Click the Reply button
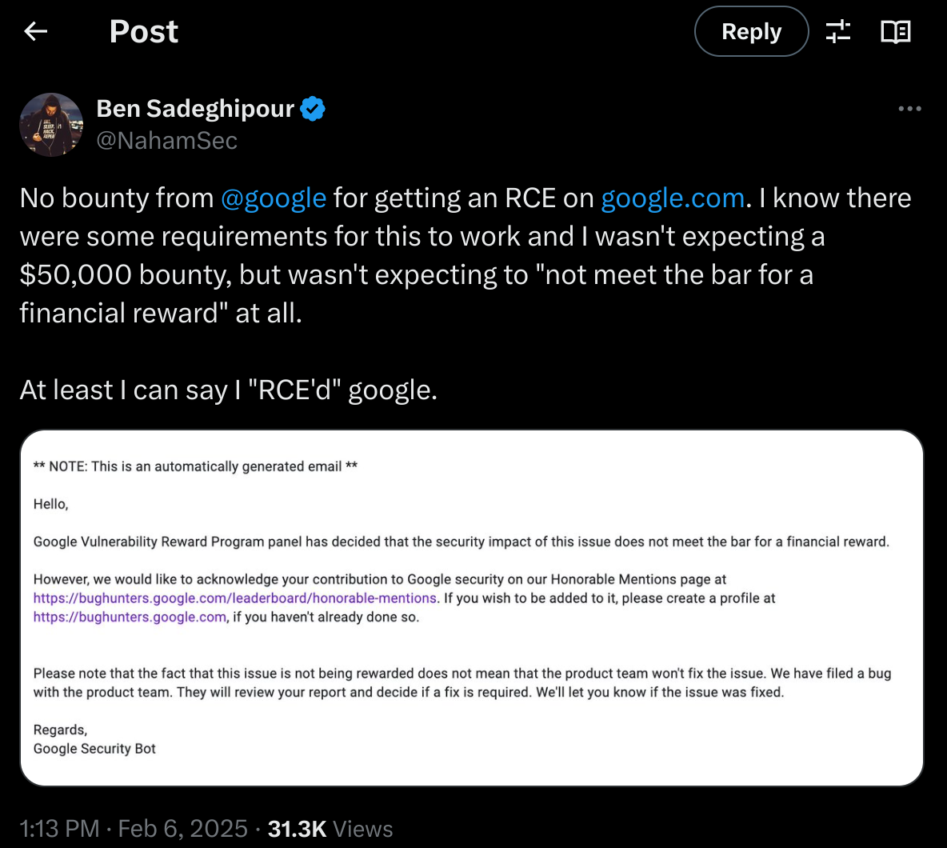 tap(750, 31)
